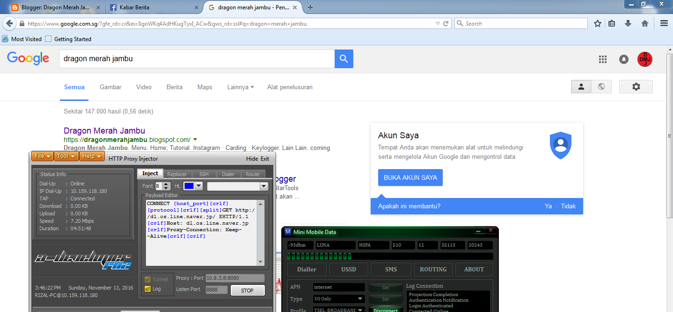
Task: Switch to the Replacer tab
Action: pyautogui.click(x=177, y=173)
